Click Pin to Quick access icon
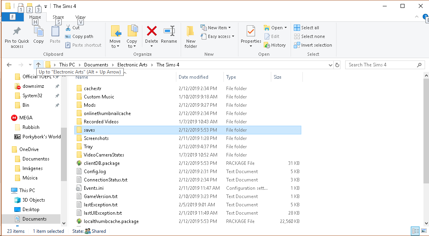The image size is (429, 236). click(17, 32)
